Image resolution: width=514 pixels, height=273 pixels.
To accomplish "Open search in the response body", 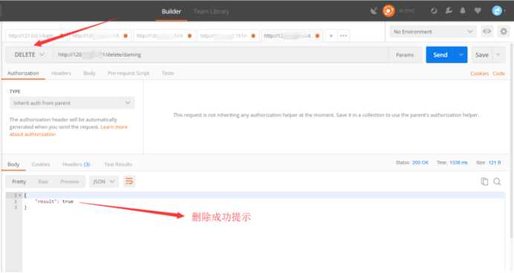I will (497, 182).
